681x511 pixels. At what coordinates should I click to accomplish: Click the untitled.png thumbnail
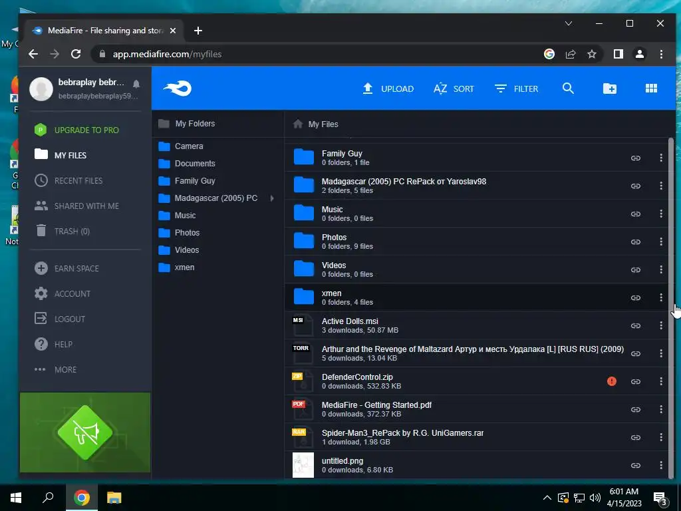[303, 465]
